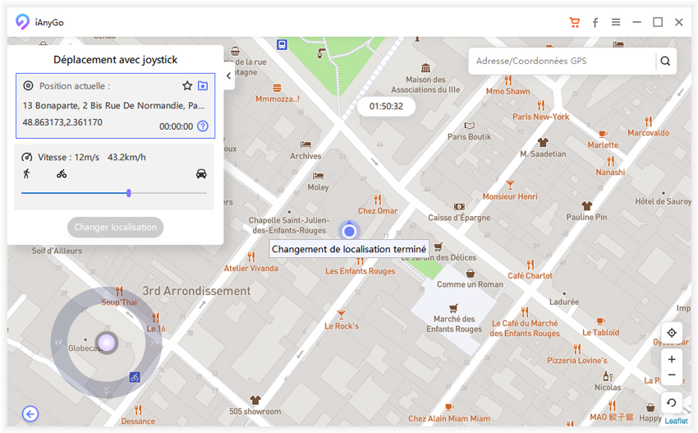The image size is (698, 433).
Task: Click the iAnyGo logo
Action: 22,22
